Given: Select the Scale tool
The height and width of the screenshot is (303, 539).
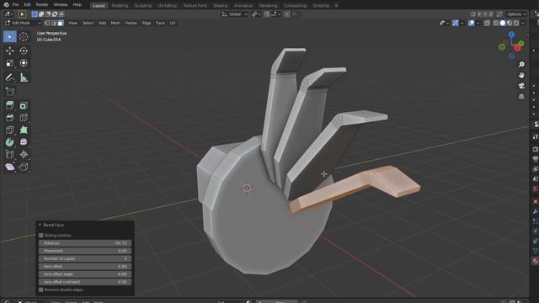Looking at the screenshot, I should pyautogui.click(x=9, y=63).
